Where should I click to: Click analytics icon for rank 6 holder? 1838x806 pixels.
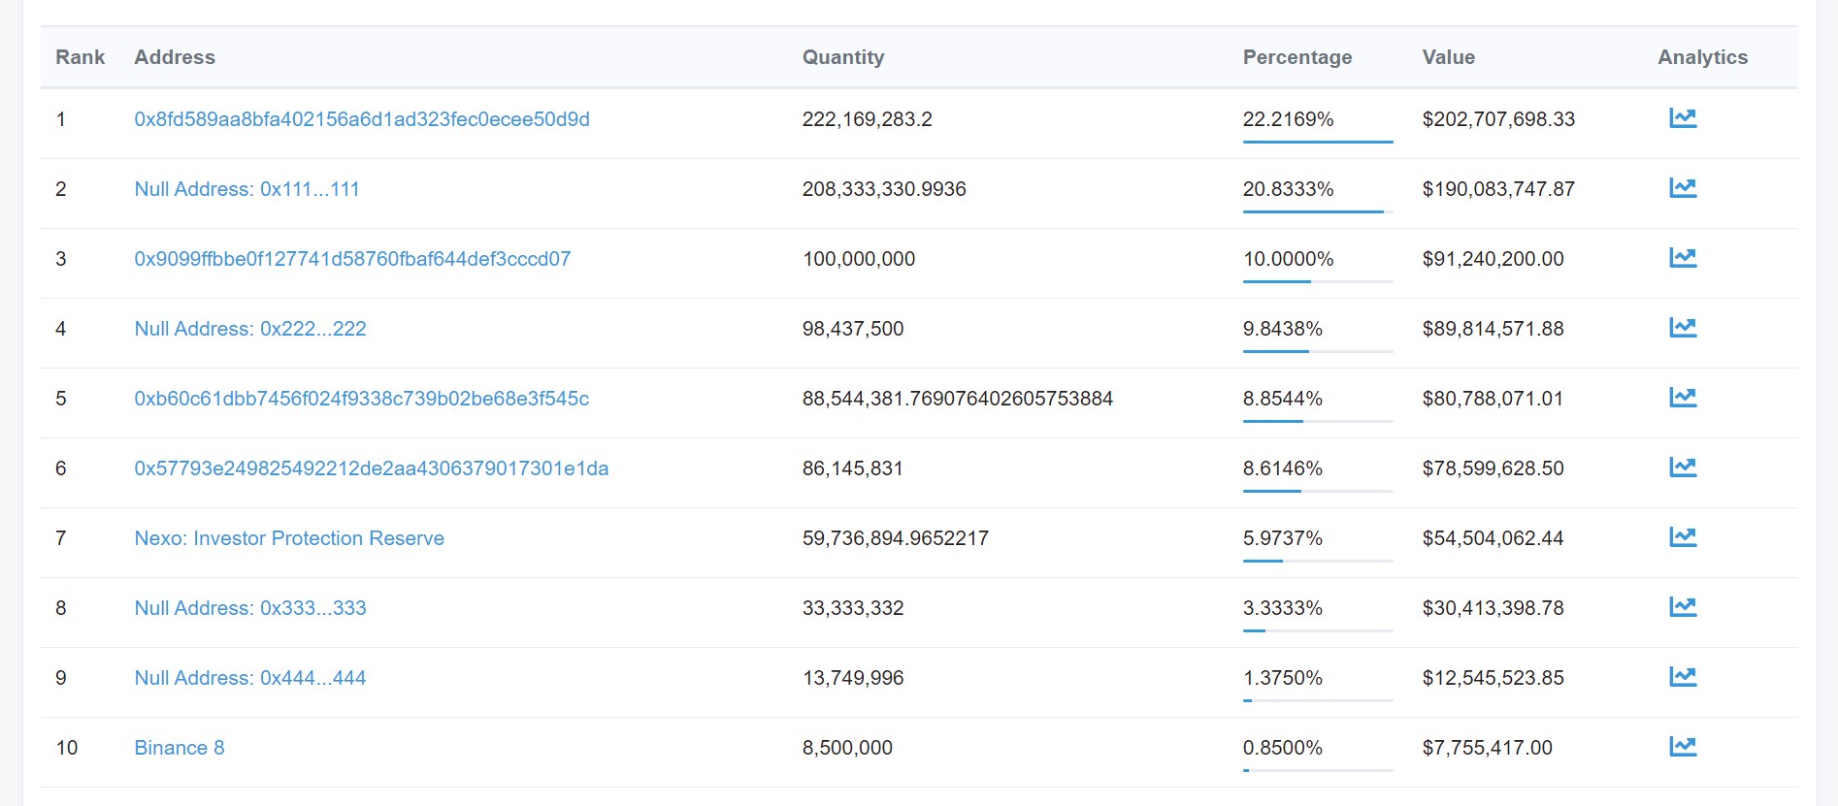[1683, 467]
